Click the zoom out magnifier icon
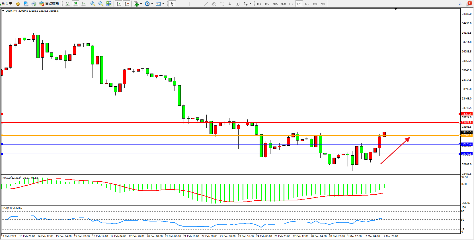The width and height of the screenshot is (474, 240). click(x=100, y=4)
